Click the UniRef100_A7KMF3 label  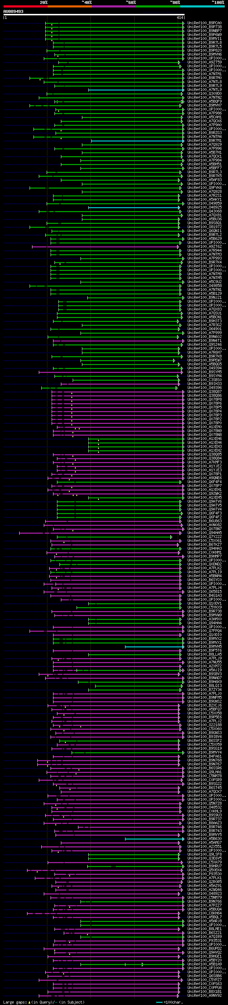[204, 462]
